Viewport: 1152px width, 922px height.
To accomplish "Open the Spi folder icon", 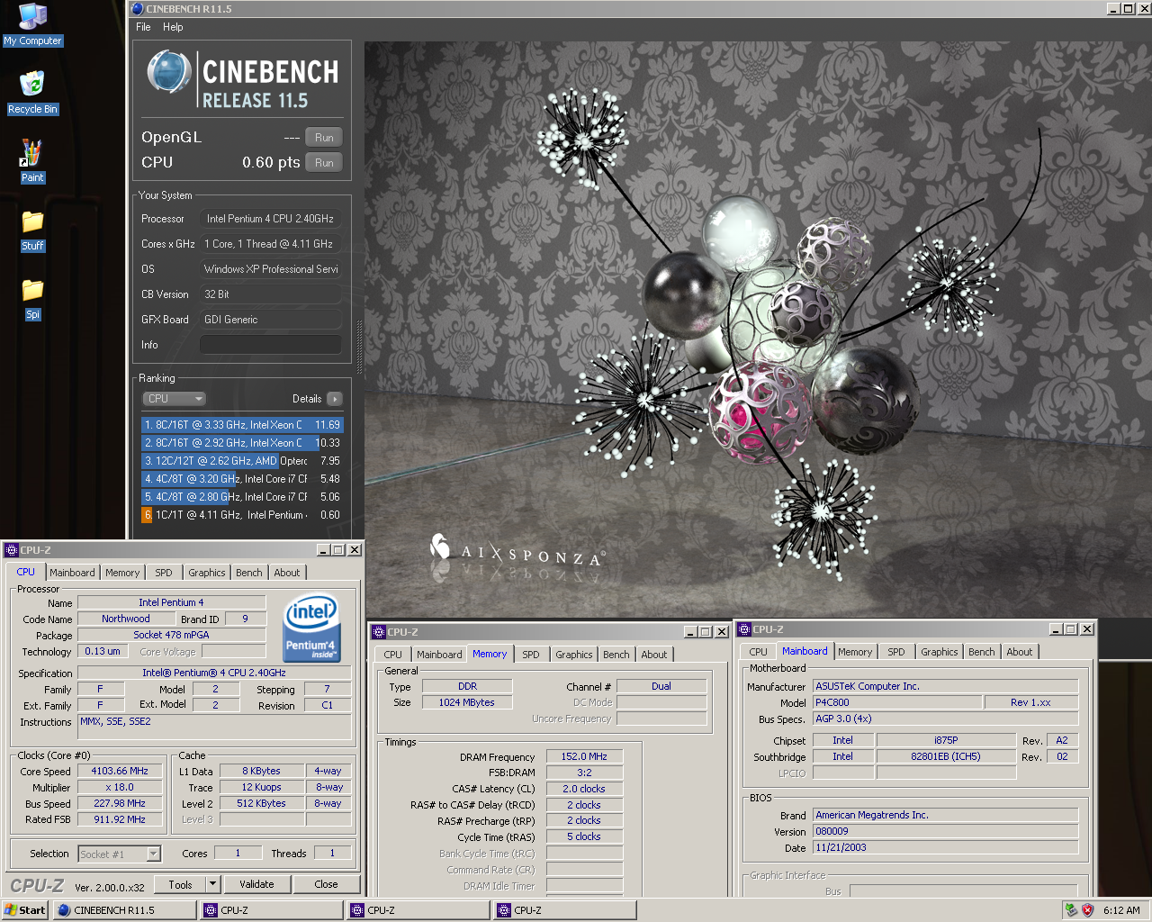I will pyautogui.click(x=32, y=298).
